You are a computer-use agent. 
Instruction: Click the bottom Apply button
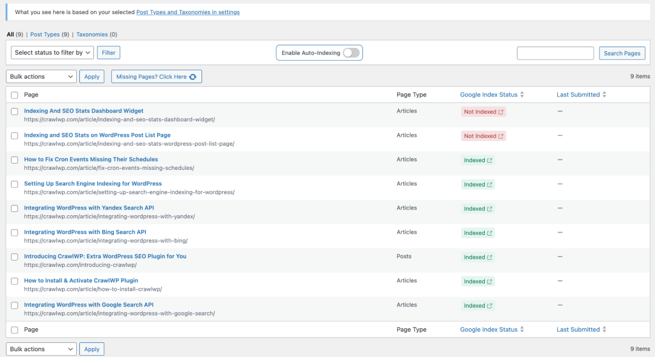click(x=92, y=349)
